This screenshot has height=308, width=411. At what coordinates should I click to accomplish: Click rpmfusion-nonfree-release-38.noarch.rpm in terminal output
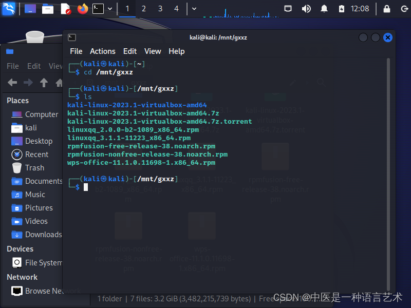[147, 155]
